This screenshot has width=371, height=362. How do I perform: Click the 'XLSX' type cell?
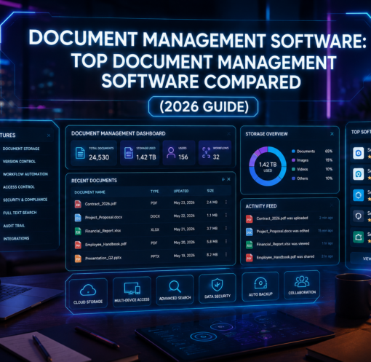[155, 229]
